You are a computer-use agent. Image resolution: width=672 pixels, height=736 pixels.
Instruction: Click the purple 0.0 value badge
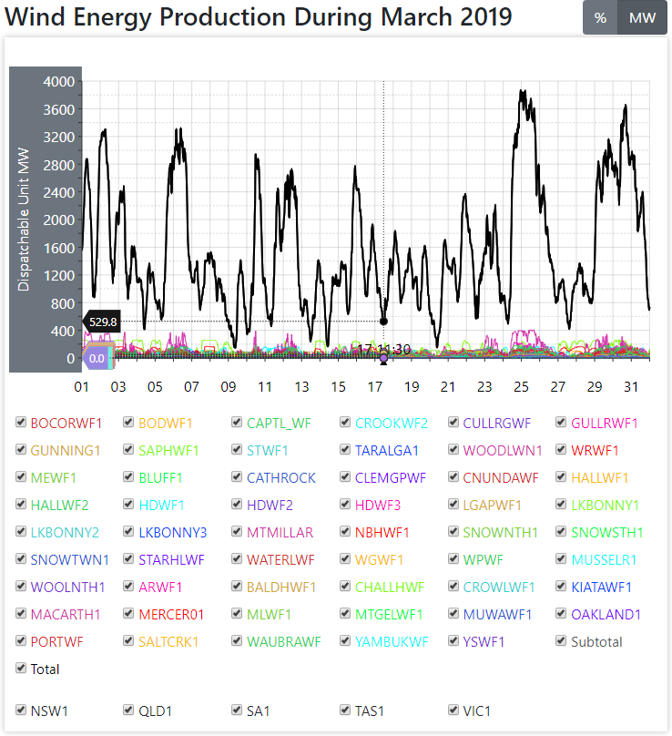point(97,358)
